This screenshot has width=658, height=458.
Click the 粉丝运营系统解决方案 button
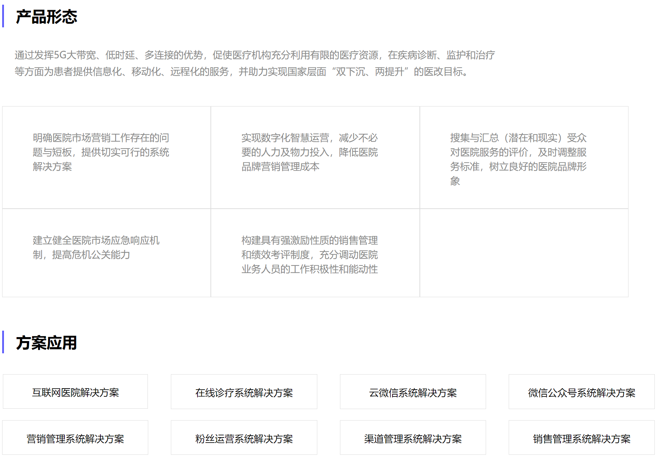244,438
